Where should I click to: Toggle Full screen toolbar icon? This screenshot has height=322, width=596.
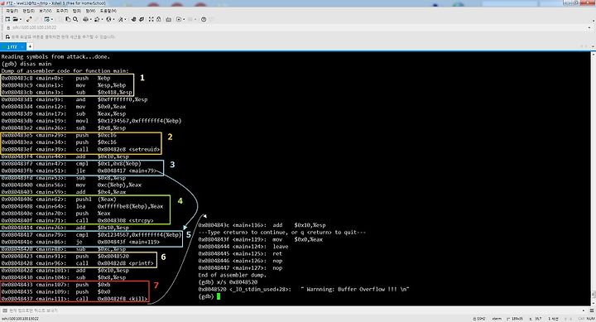coord(151,19)
